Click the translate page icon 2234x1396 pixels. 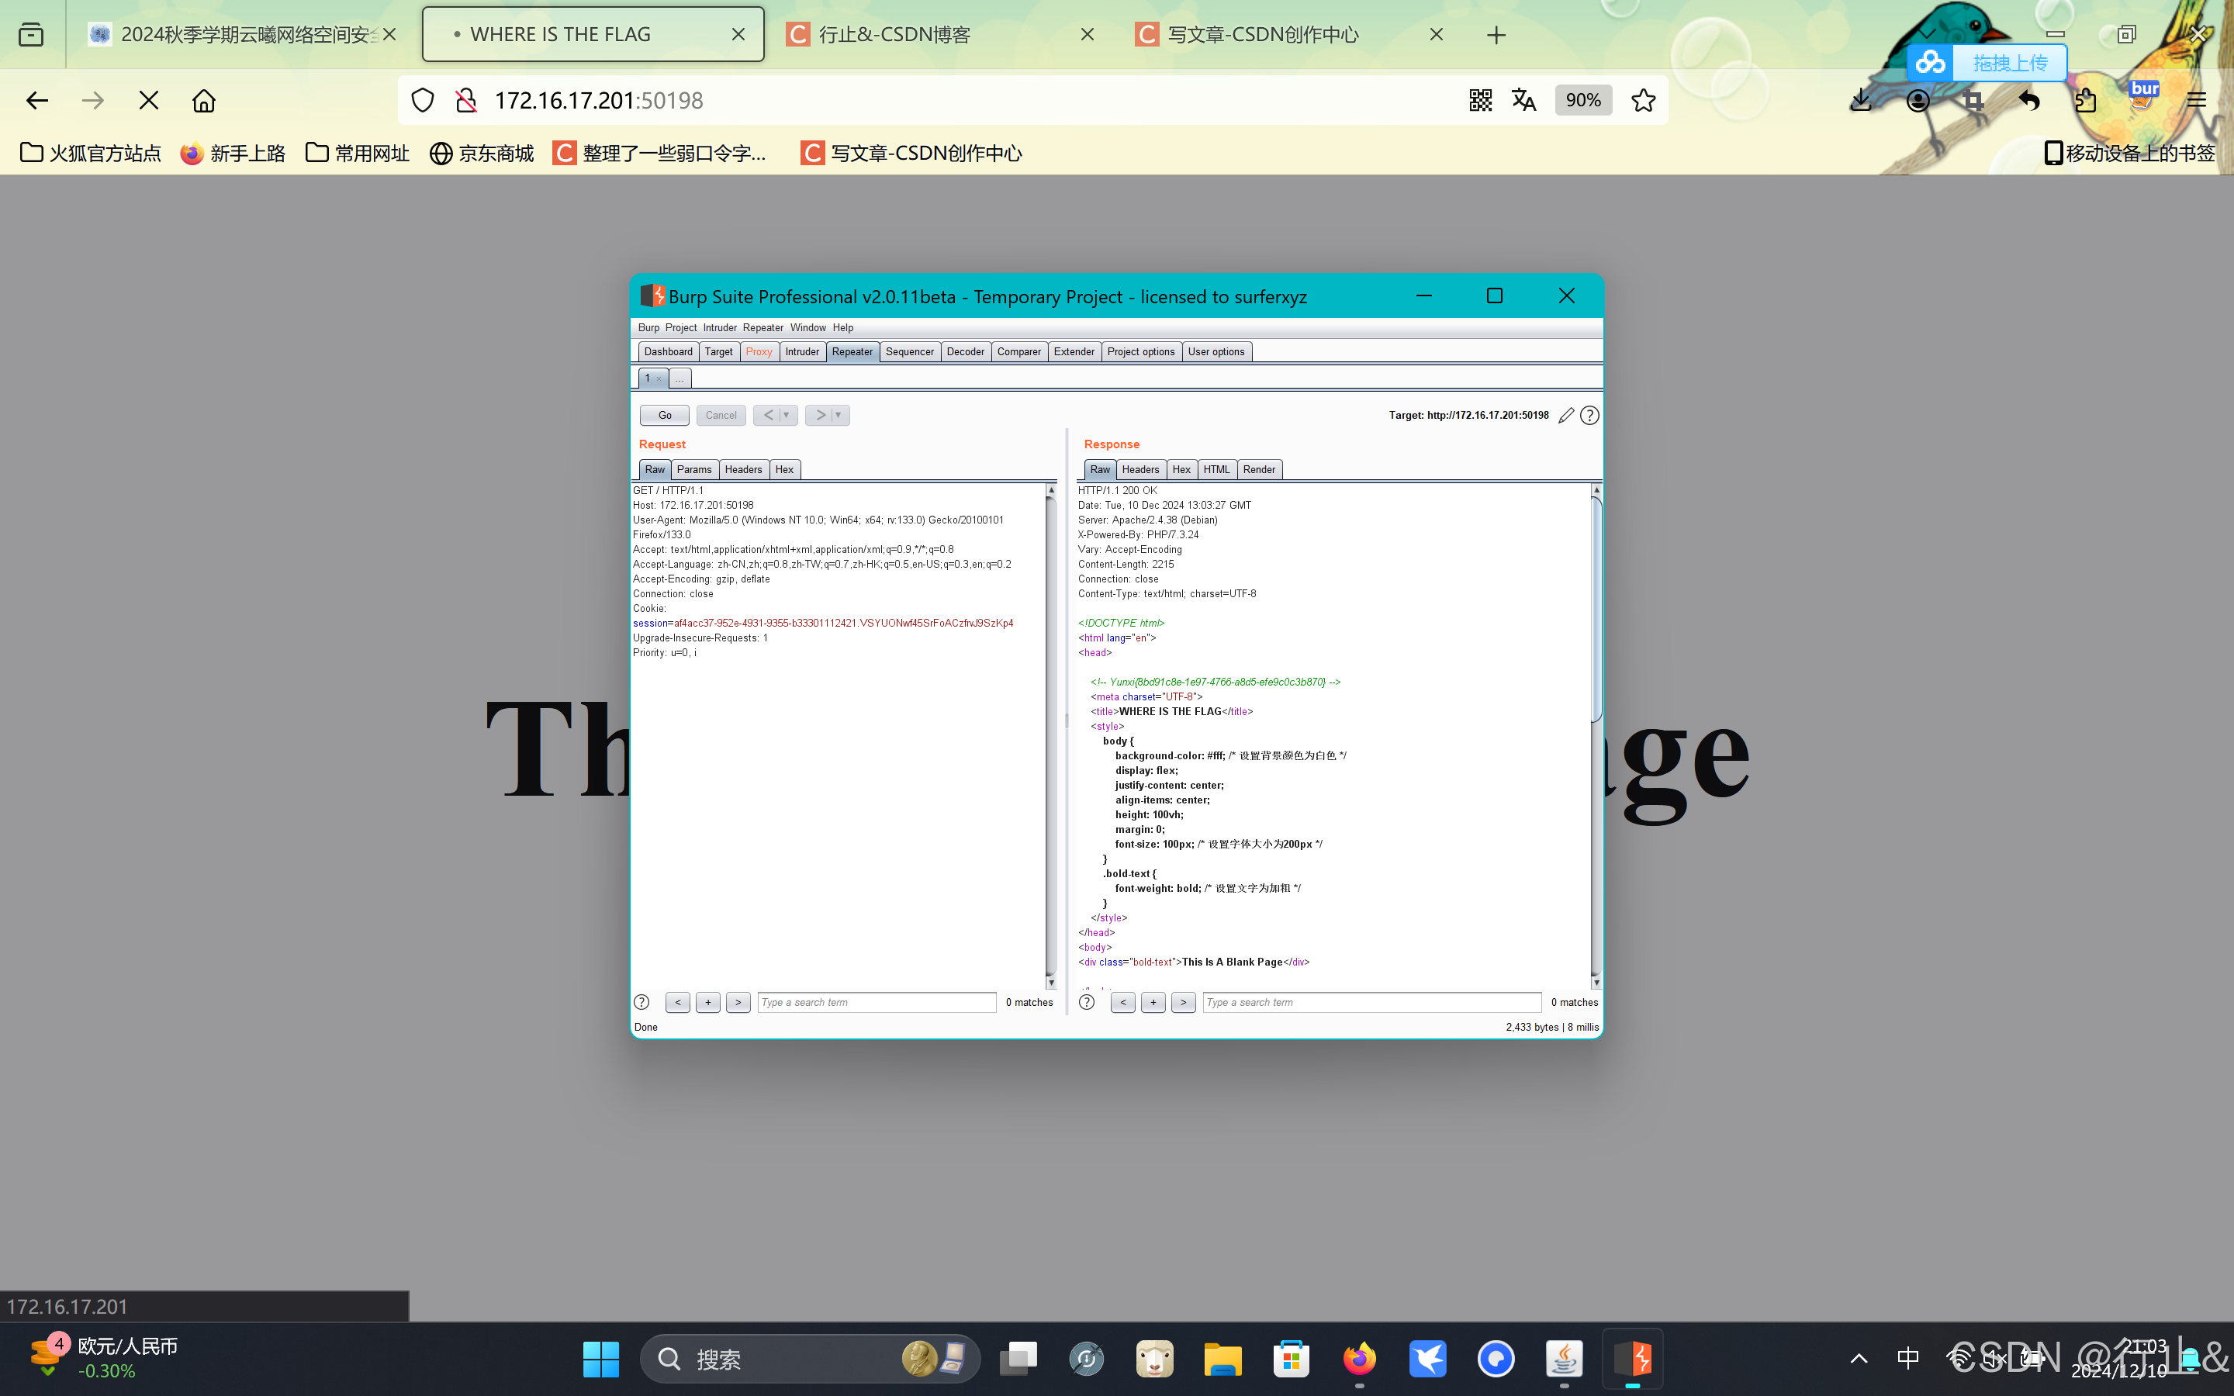(1524, 101)
